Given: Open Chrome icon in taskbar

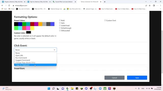Looking at the screenshot, I should pos(67,88).
